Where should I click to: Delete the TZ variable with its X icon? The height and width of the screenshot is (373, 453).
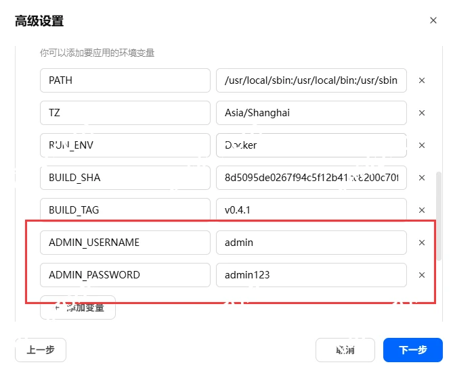pos(421,113)
